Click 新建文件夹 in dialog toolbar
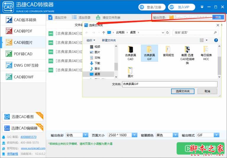227x158 pixels. (x=109, y=40)
